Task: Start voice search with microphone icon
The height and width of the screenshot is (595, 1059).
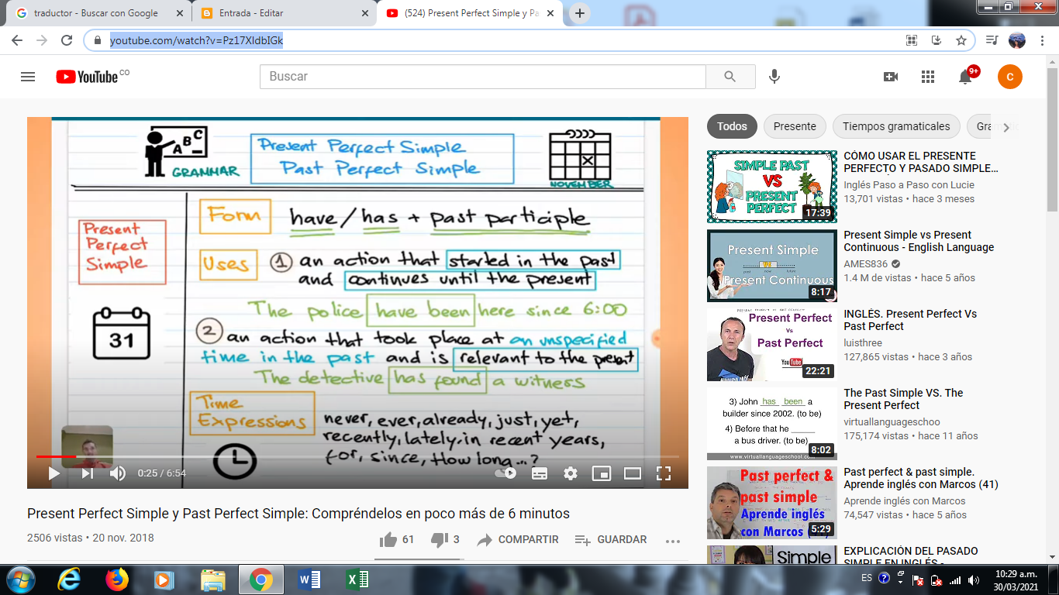Action: [774, 77]
